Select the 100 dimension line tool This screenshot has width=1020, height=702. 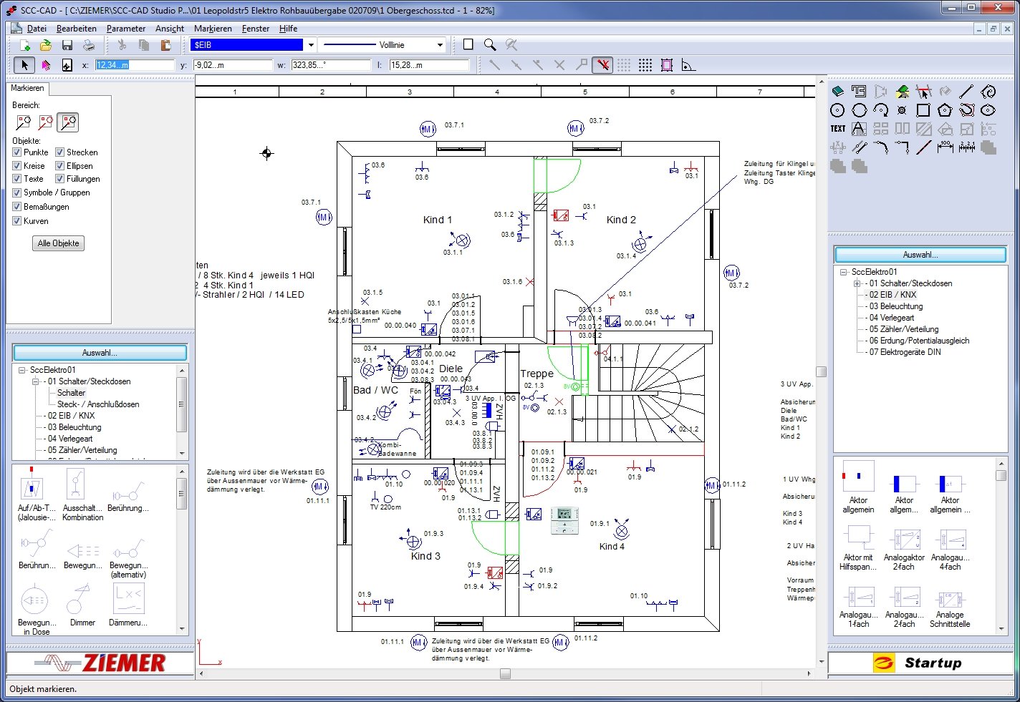tap(945, 147)
